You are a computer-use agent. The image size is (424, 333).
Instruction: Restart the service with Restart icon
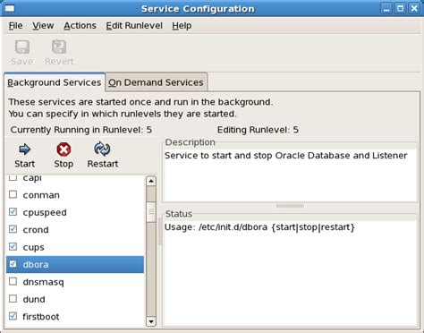click(x=102, y=149)
